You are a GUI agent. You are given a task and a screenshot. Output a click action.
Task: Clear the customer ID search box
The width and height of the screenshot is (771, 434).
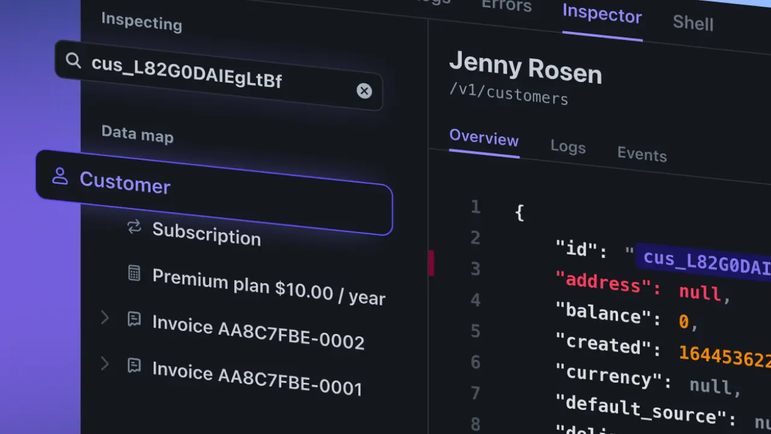point(364,91)
